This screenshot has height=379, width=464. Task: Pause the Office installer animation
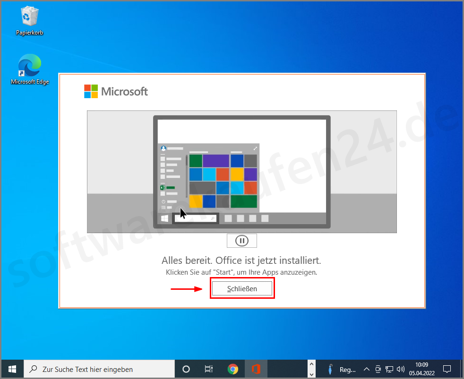pyautogui.click(x=242, y=241)
